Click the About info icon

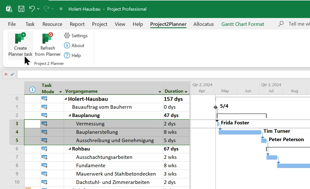(67, 46)
